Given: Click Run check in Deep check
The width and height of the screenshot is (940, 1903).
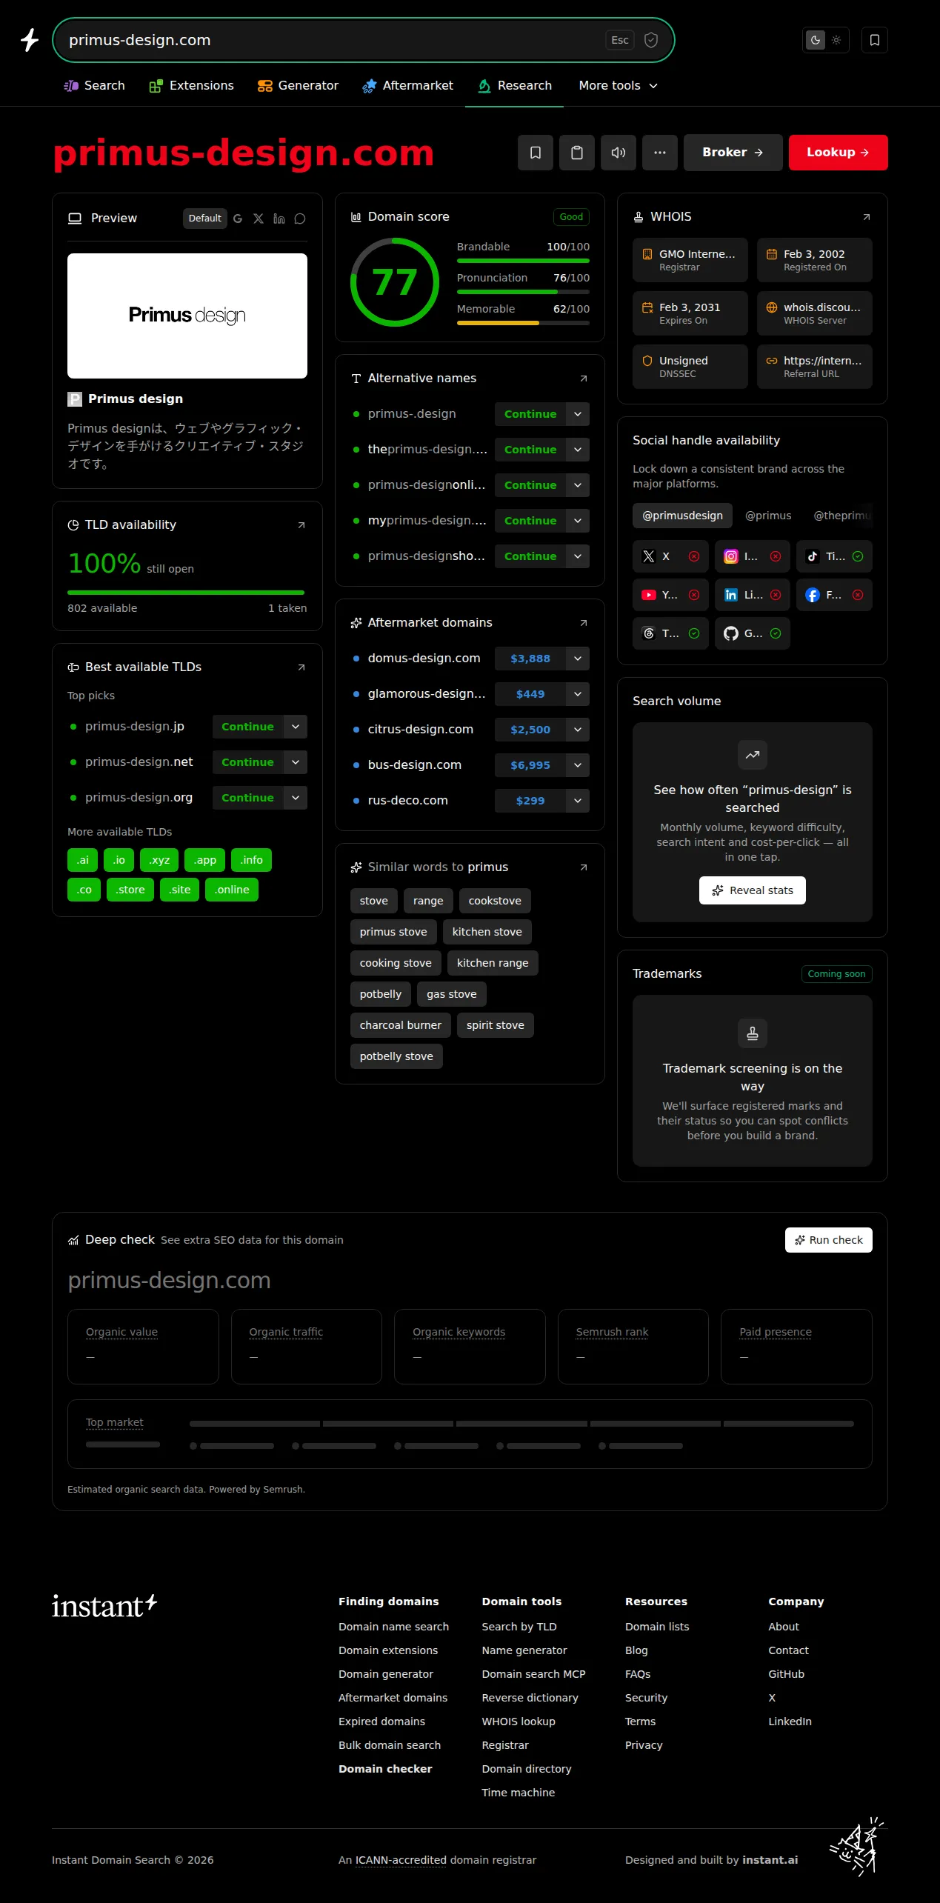Looking at the screenshot, I should click(829, 1240).
